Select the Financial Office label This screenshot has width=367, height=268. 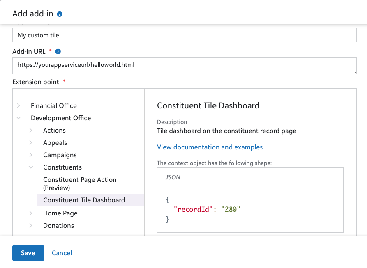[x=54, y=106]
